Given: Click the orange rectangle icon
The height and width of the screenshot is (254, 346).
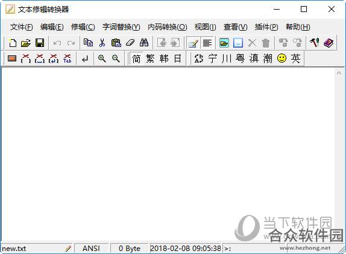Looking at the screenshot, I should coord(12,58).
